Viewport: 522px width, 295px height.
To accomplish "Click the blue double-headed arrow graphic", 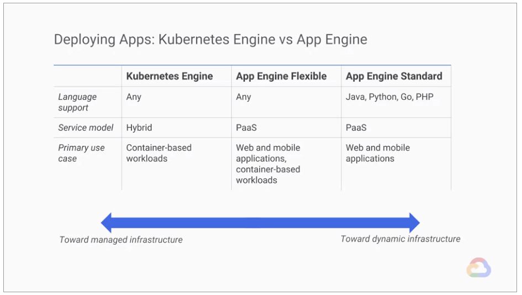I will click(x=260, y=223).
